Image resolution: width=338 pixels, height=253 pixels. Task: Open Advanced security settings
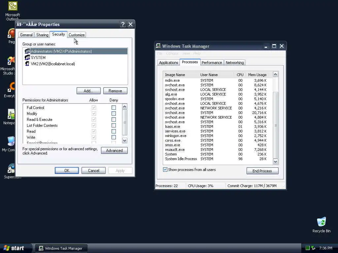pyautogui.click(x=114, y=150)
